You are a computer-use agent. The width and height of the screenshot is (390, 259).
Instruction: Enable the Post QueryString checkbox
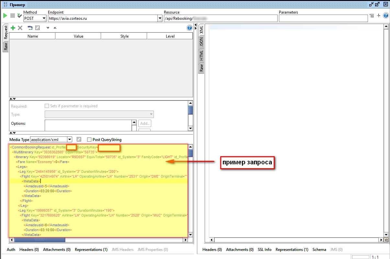coord(89,140)
